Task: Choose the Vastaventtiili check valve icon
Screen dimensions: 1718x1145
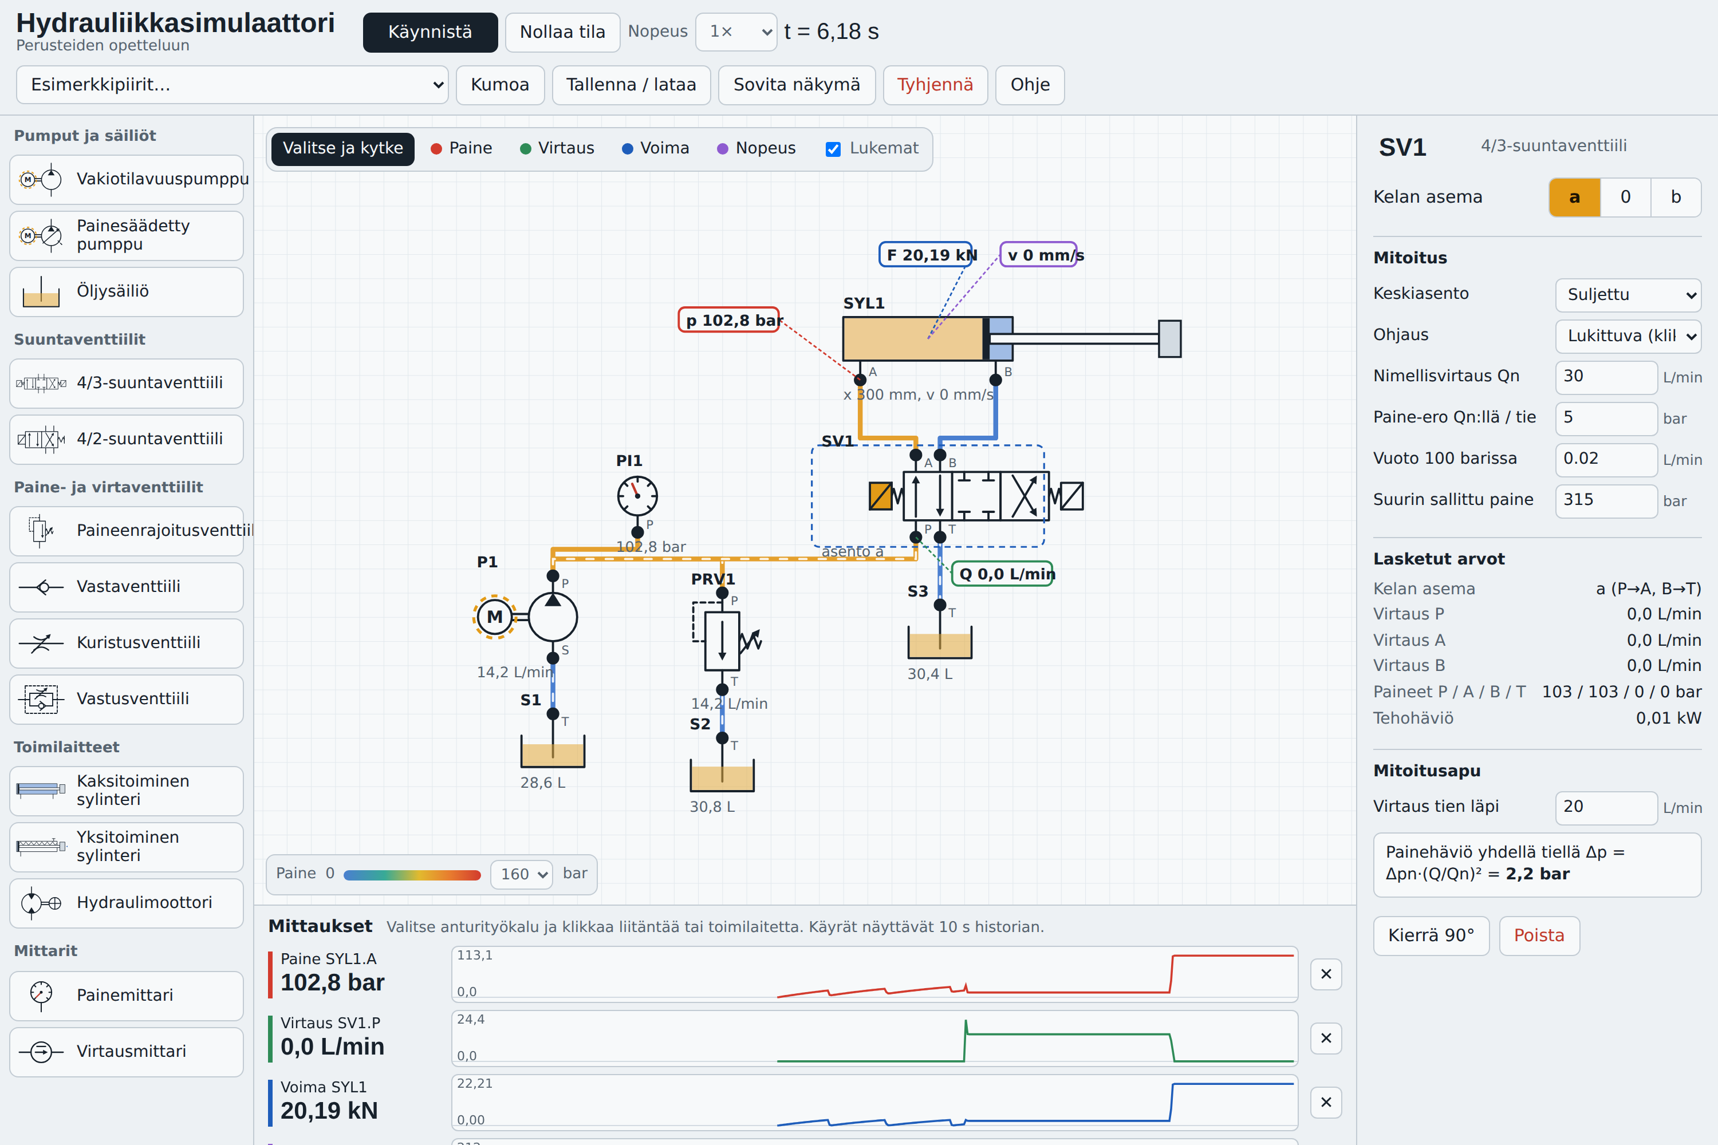Action: click(41, 586)
